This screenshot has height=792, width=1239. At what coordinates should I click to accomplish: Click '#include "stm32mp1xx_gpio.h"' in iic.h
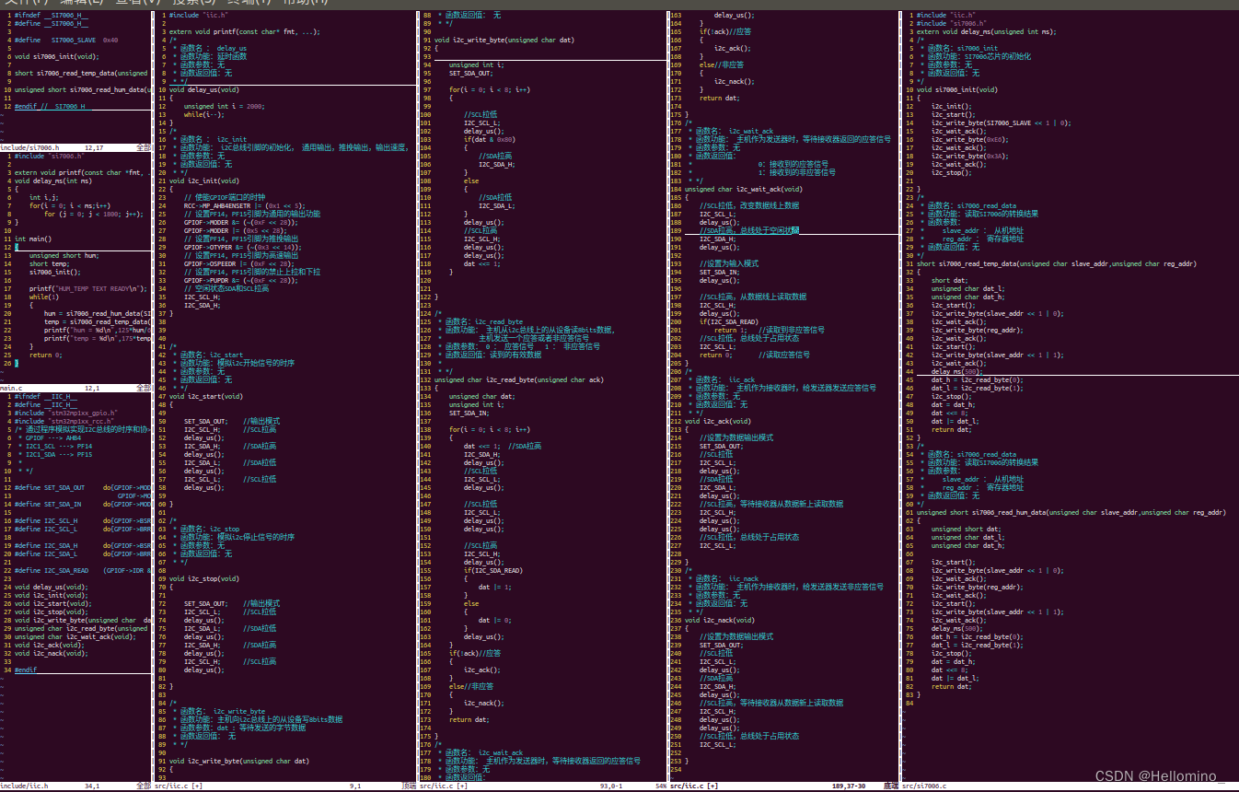pos(65,413)
